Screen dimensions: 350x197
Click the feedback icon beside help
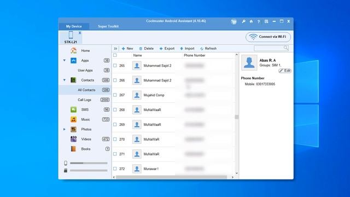[266, 21]
